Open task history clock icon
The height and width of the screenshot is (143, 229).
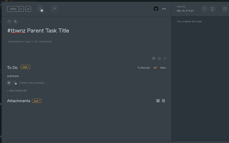pyautogui.click(x=159, y=58)
